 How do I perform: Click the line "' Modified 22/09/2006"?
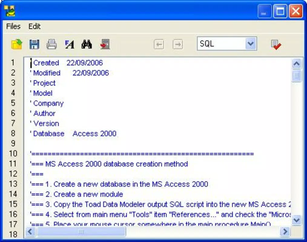[x=70, y=73]
